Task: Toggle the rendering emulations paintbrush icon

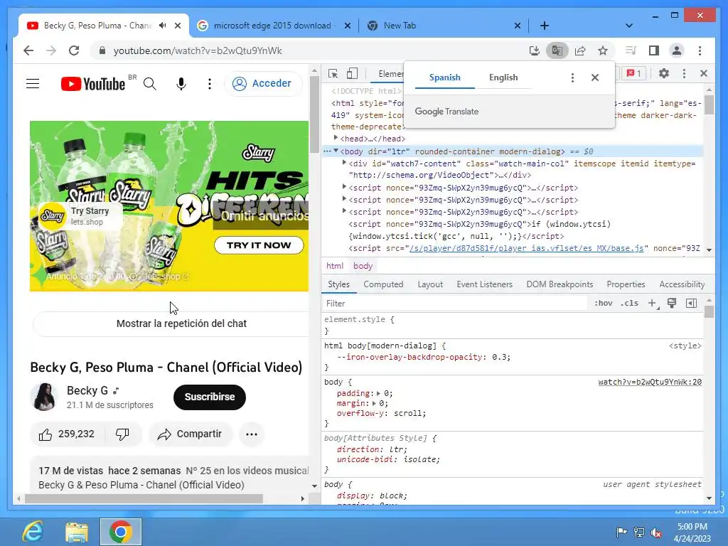Action: pyautogui.click(x=671, y=303)
